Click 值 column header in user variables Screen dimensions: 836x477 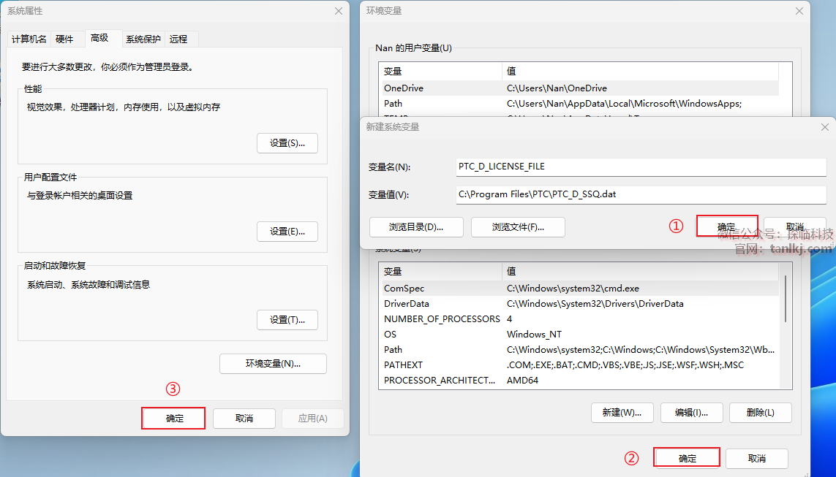pos(640,72)
